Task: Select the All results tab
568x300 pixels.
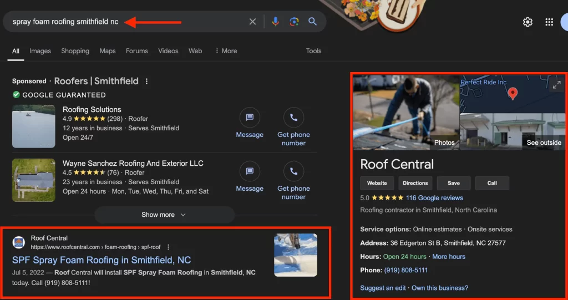Action: [x=16, y=51]
